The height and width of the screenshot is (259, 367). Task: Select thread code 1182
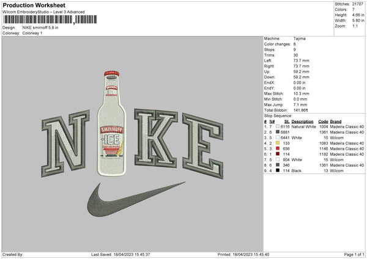pyautogui.click(x=324, y=155)
